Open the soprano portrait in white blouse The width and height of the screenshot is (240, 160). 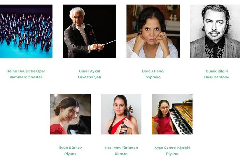tap(153, 31)
